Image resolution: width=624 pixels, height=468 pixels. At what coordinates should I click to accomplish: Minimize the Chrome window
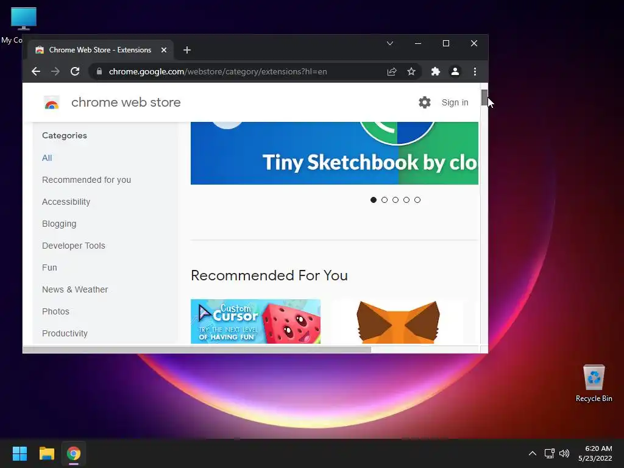418,43
